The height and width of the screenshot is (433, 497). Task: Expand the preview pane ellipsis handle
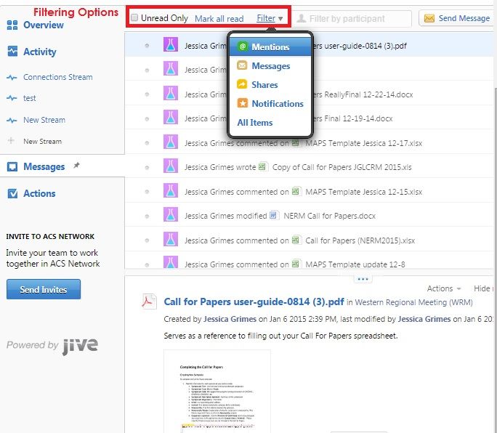tap(364, 278)
